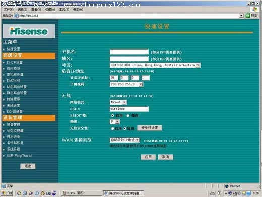Enable SSID broadcast (启用) radio button
This screenshot has height=197, width=262.
113,116
